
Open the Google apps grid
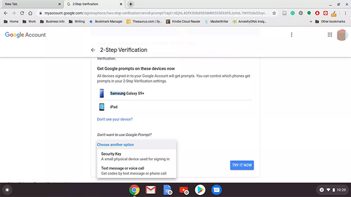pyautogui.click(x=330, y=34)
